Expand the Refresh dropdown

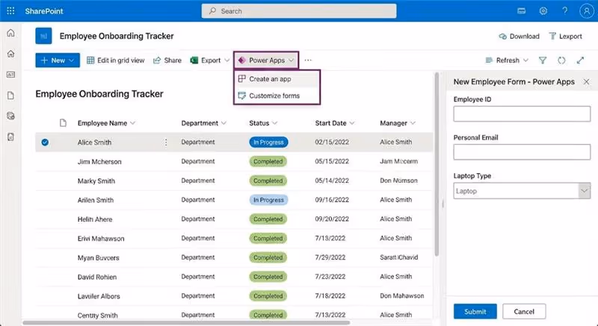(507, 60)
